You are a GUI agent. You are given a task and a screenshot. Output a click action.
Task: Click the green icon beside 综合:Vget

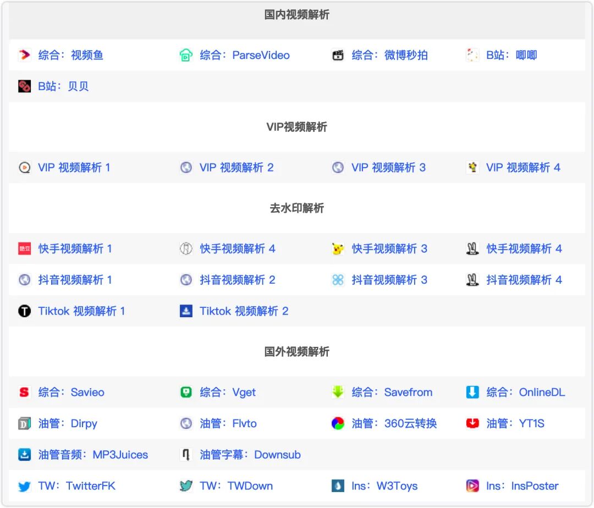coord(186,392)
